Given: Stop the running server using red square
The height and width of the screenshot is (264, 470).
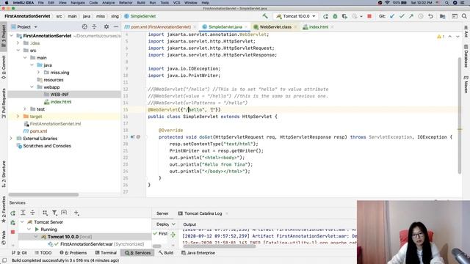Looking at the screenshot, I should [x=369, y=16].
